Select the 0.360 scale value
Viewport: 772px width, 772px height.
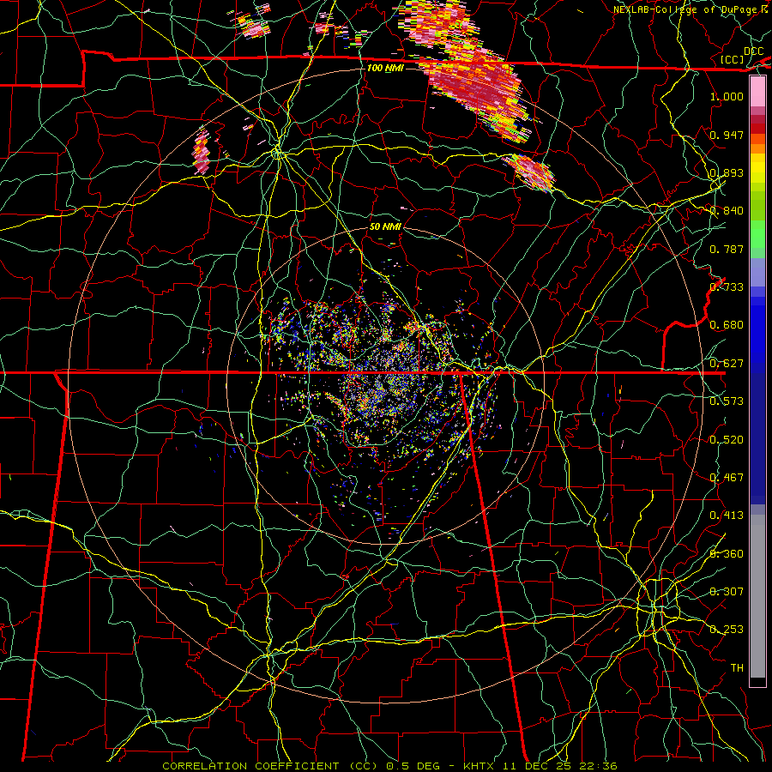tap(727, 553)
